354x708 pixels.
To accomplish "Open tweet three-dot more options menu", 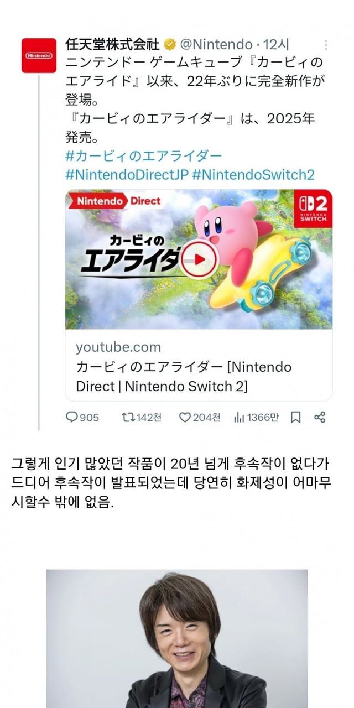I will point(326,45).
